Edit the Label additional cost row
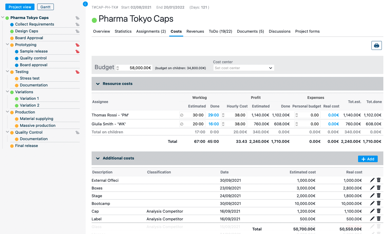 (372, 219)
